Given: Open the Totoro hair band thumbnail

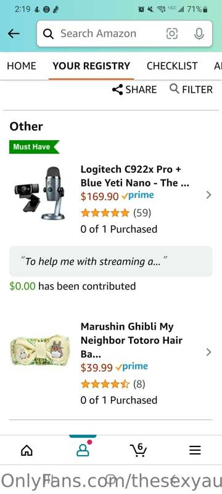Looking at the screenshot, I should point(40,350).
